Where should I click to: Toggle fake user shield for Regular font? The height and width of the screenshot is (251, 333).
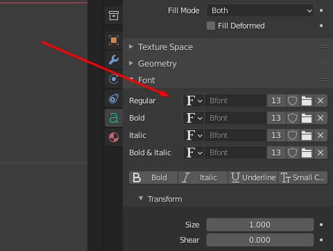[293, 101]
